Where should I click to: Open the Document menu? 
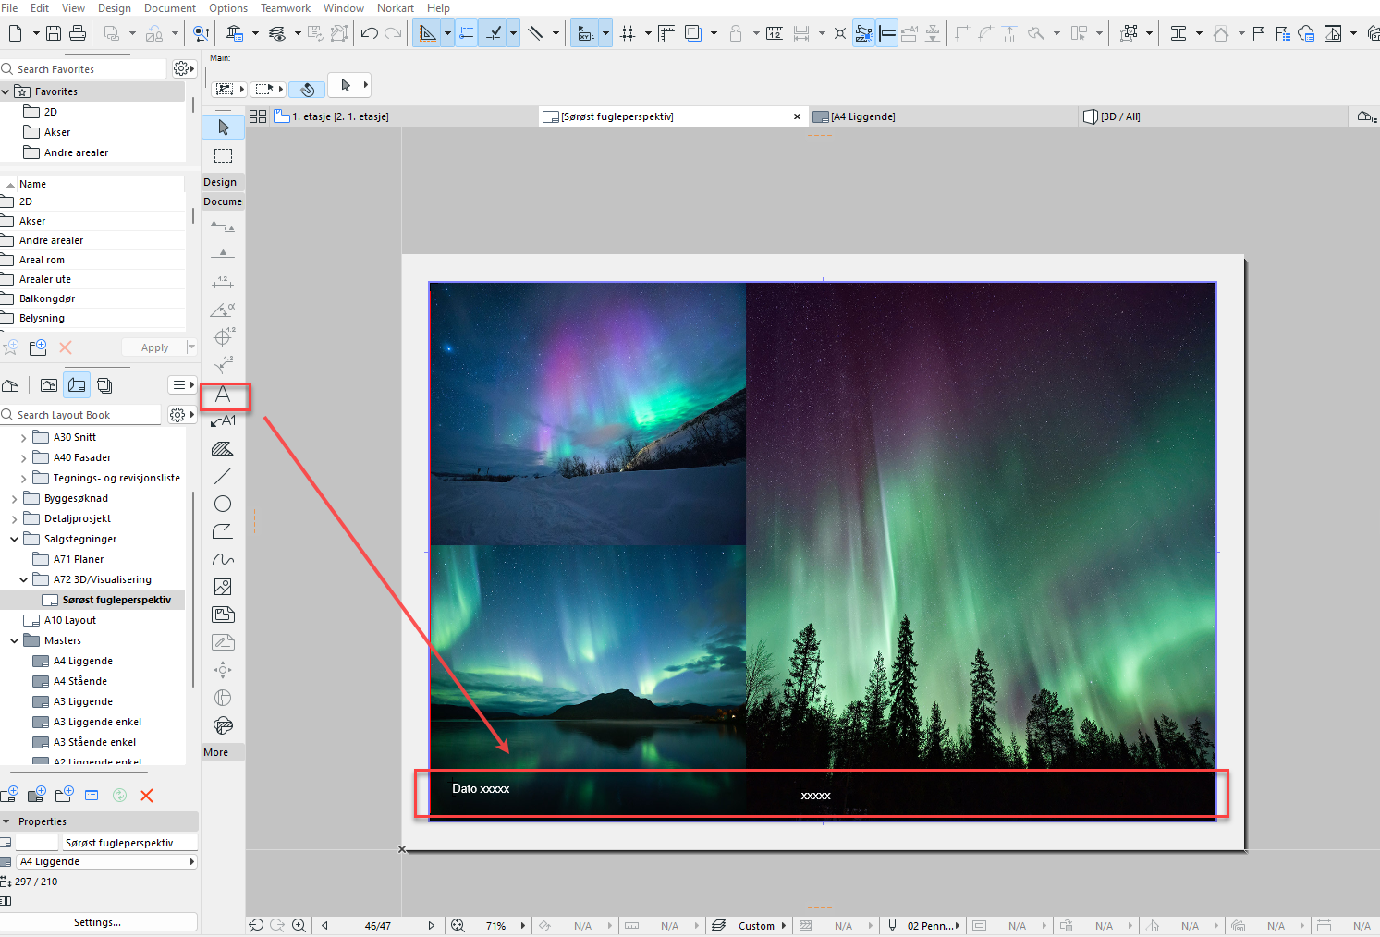[x=169, y=8]
